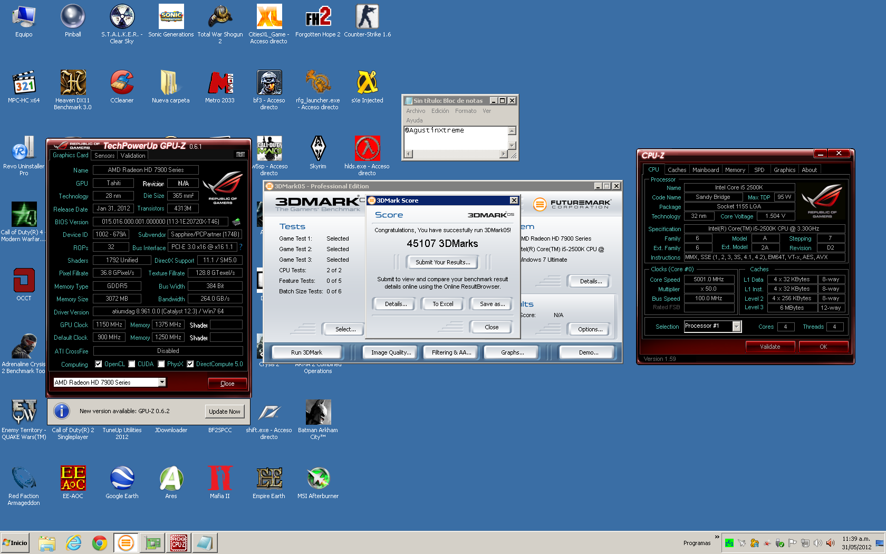Image resolution: width=886 pixels, height=554 pixels.
Task: Click Image Quality button in 3DMark05
Action: click(x=391, y=352)
